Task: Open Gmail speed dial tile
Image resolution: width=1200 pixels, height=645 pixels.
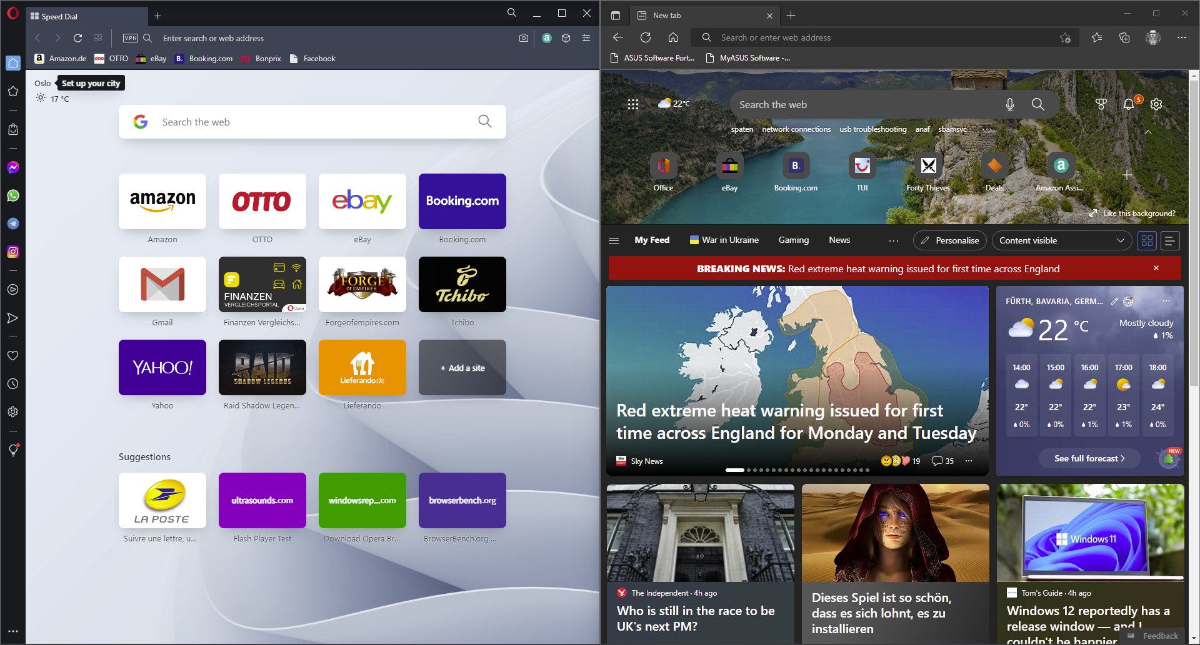Action: point(162,284)
